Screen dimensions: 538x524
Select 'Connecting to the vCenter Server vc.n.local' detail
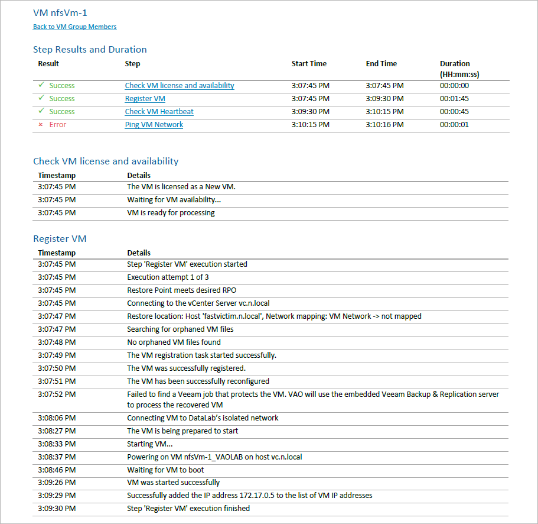198,303
